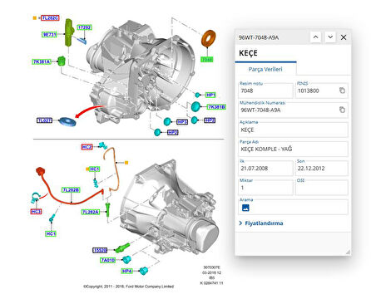Click the orange marker on the orange hose
The image size is (376, 299).
tap(126, 163)
